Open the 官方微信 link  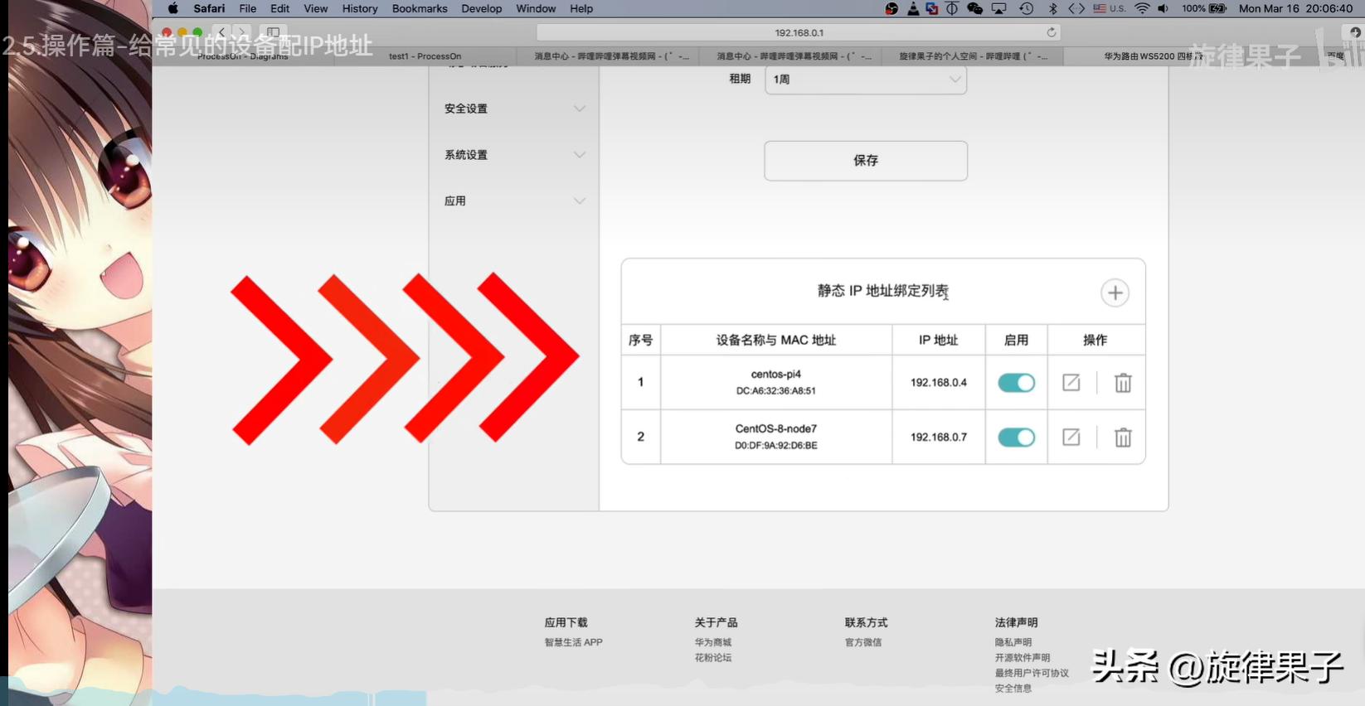pyautogui.click(x=863, y=642)
